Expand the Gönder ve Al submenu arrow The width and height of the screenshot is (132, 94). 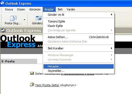click(112, 15)
